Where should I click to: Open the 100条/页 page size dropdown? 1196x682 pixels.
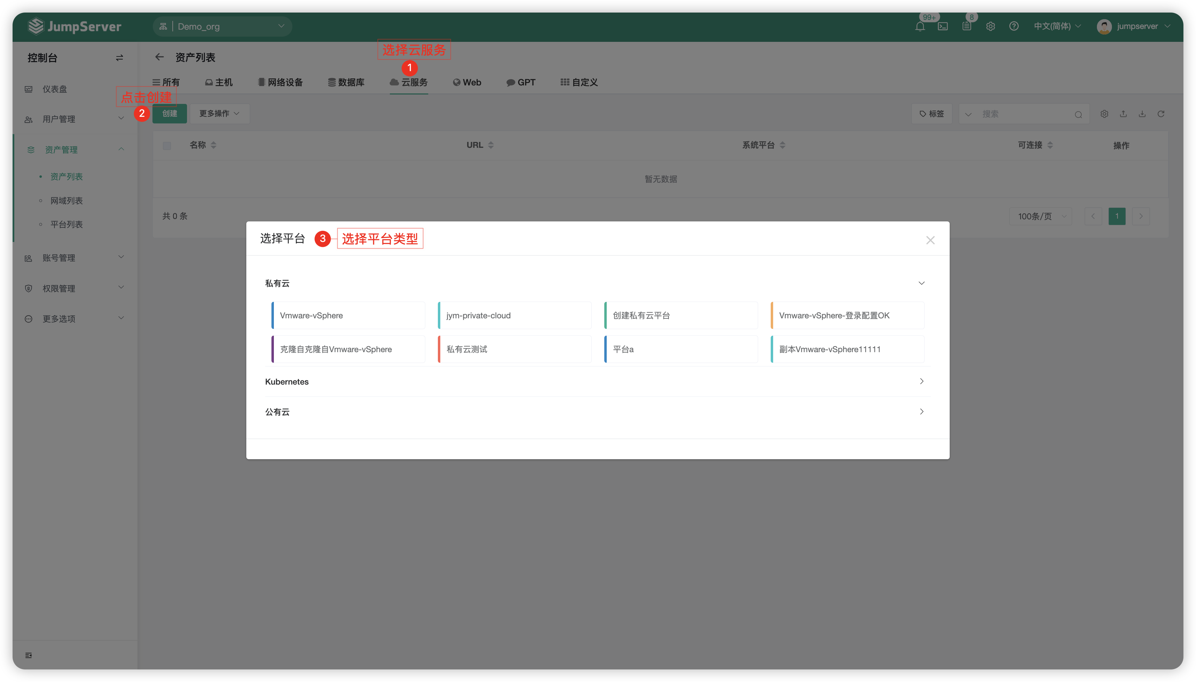point(1041,217)
